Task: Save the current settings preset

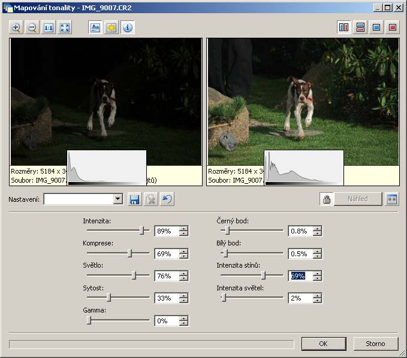Action: (135, 199)
